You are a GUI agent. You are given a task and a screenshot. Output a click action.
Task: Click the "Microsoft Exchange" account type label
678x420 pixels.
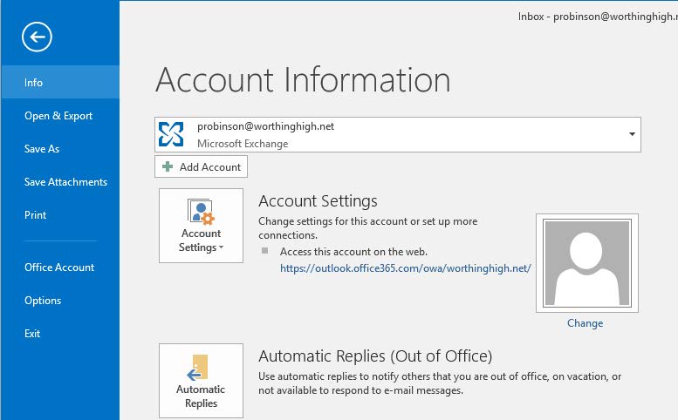[x=243, y=144]
